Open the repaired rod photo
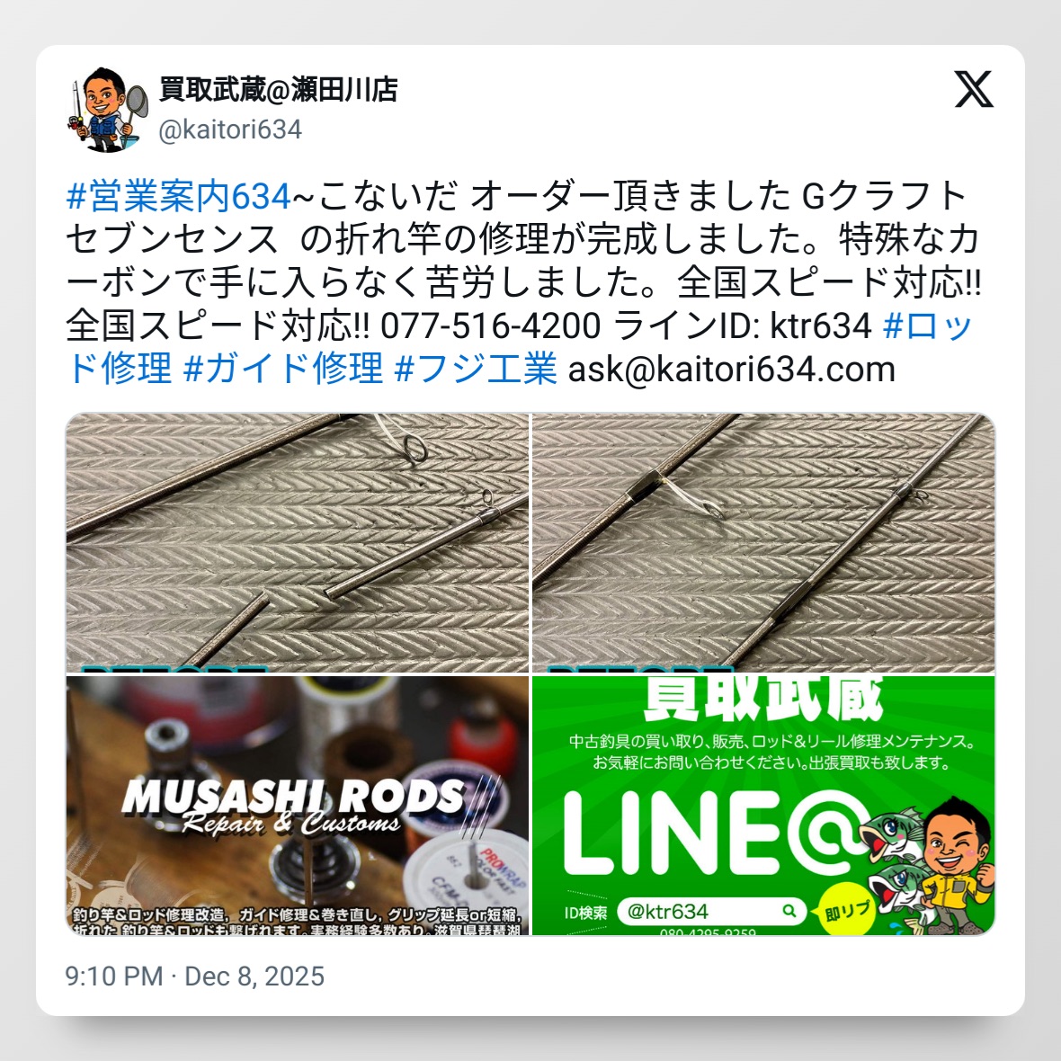The height and width of the screenshot is (1061, 1061). [x=764, y=543]
